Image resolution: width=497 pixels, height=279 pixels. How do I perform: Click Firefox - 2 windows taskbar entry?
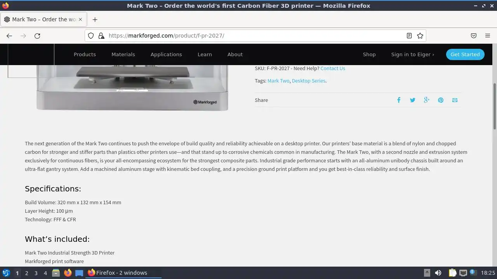pyautogui.click(x=123, y=273)
